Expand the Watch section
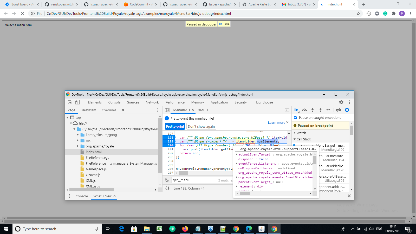 point(295,133)
